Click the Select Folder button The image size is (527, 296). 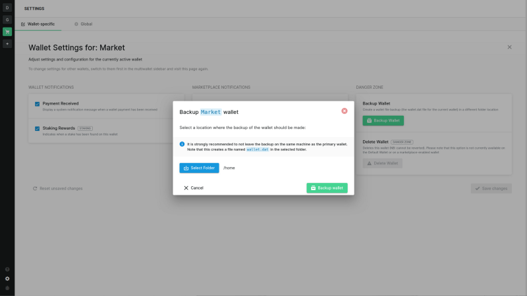pos(199,168)
